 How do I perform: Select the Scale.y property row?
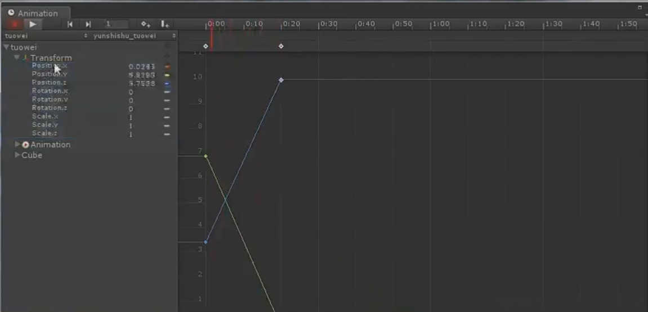[x=90, y=125]
